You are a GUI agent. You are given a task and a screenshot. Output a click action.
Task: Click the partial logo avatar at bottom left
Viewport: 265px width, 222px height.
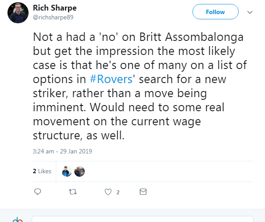18,219
